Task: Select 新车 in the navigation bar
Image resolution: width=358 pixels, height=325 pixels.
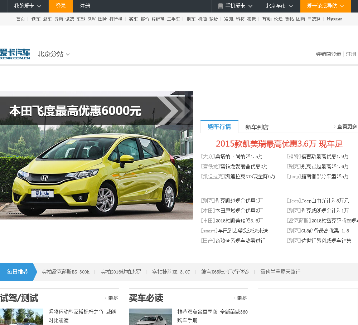Action: (x=47, y=19)
